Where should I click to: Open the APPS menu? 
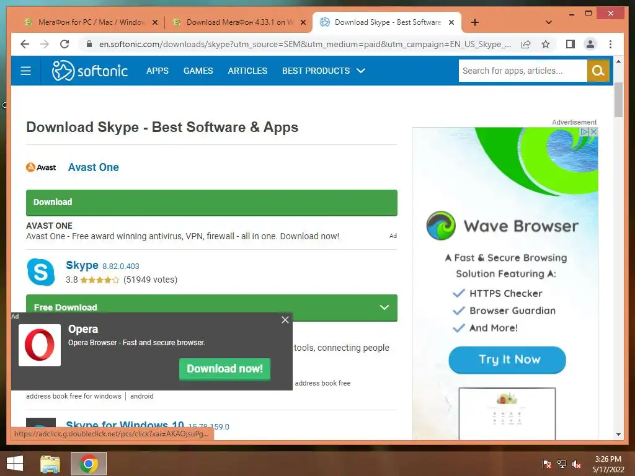[158, 71]
